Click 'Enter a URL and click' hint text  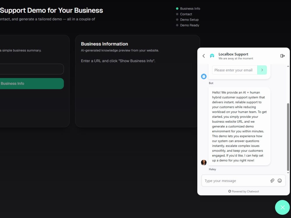(118, 61)
